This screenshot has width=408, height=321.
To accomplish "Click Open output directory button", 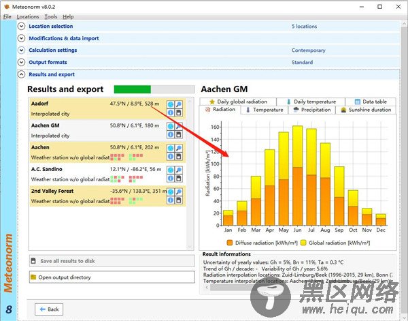I will (112, 277).
